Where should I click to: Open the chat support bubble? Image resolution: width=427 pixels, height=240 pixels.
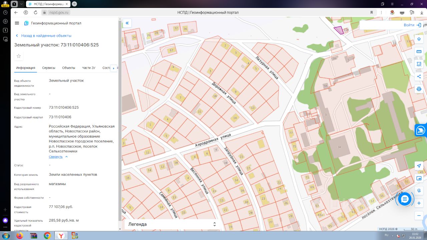point(405,199)
